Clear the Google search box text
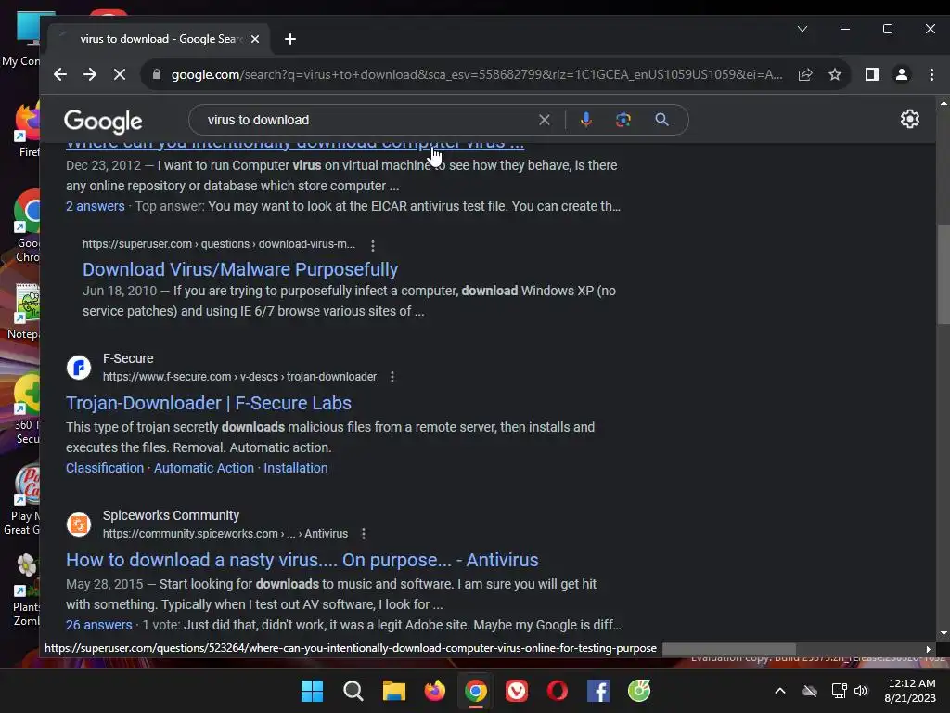Viewport: 950px width, 713px height. pyautogui.click(x=544, y=120)
